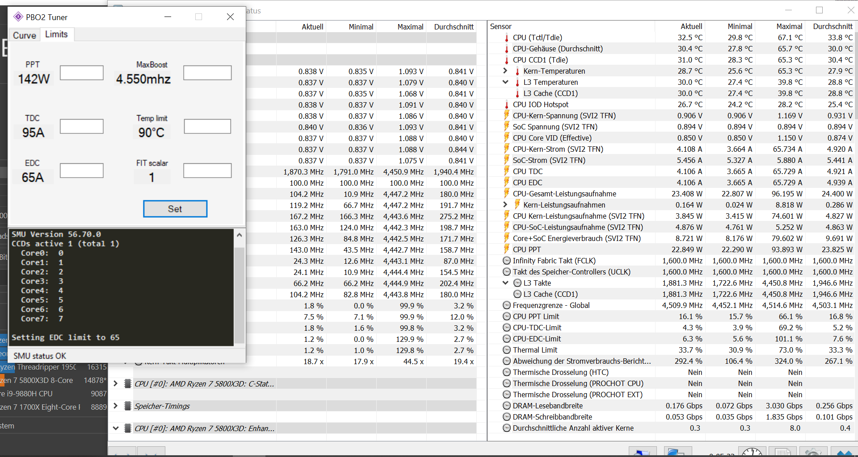
Task: Expand the Kern-Leistungsaufnahmen group
Action: coord(505,205)
